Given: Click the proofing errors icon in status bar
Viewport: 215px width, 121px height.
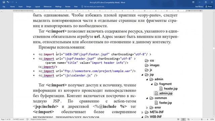Looking at the screenshot, I should (x=28, y=120).
